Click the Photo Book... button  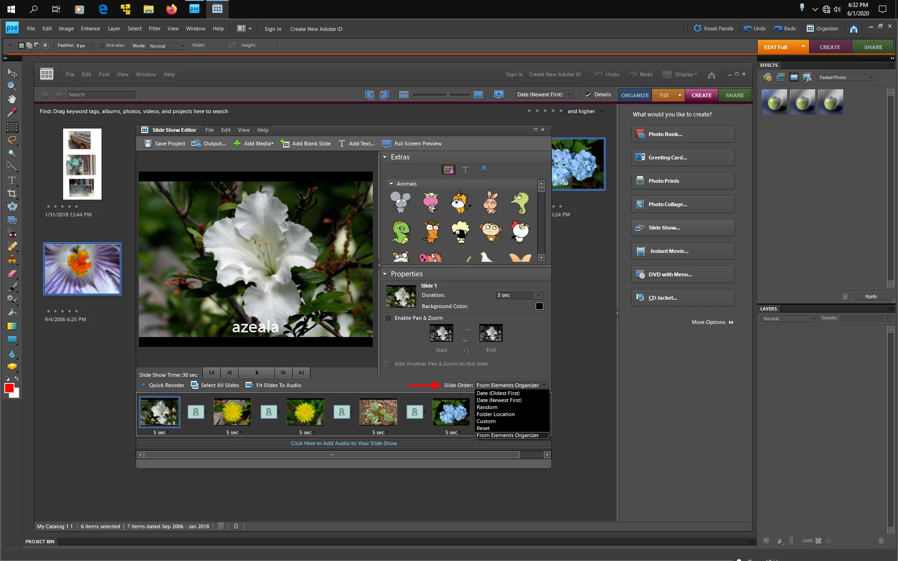682,134
